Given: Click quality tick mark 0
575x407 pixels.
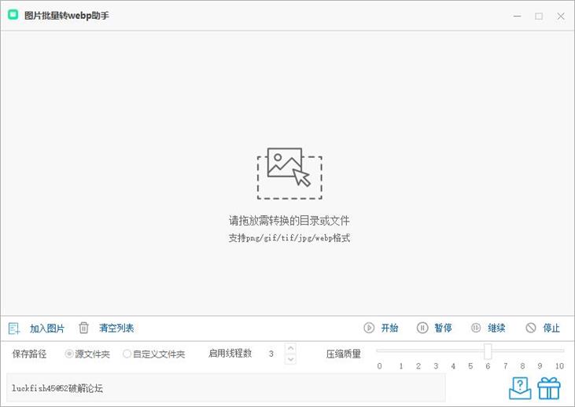Looking at the screenshot, I should click(x=380, y=365).
